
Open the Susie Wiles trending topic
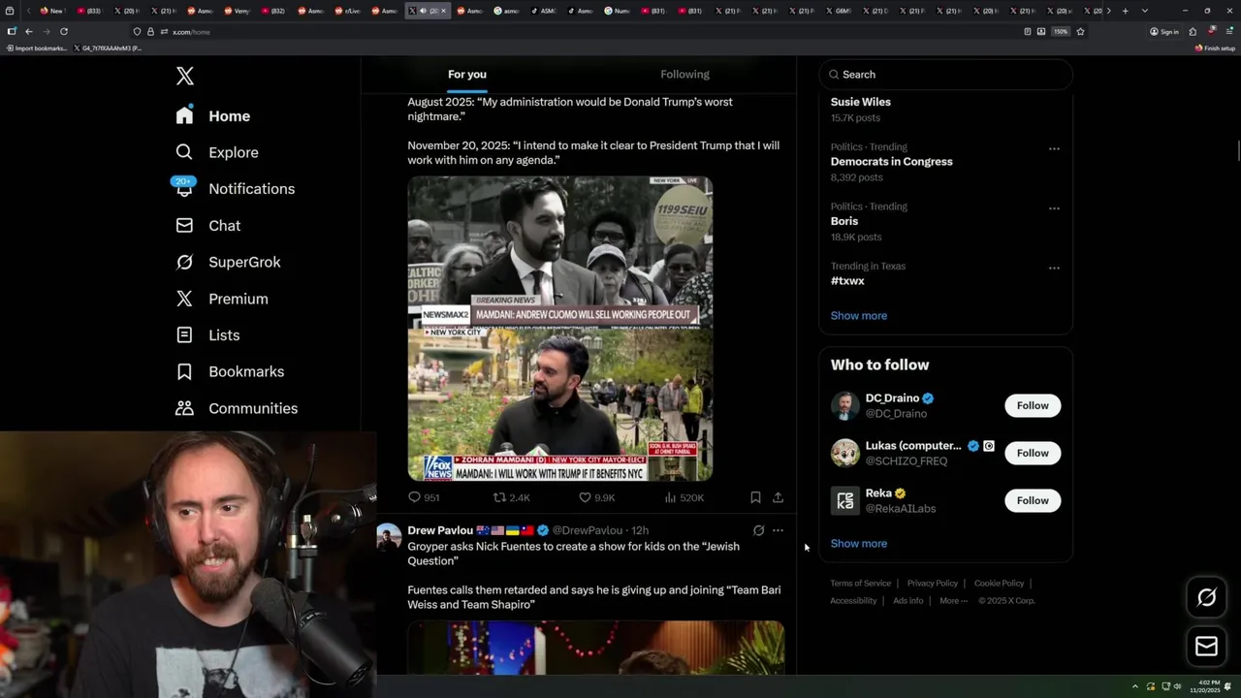860,102
